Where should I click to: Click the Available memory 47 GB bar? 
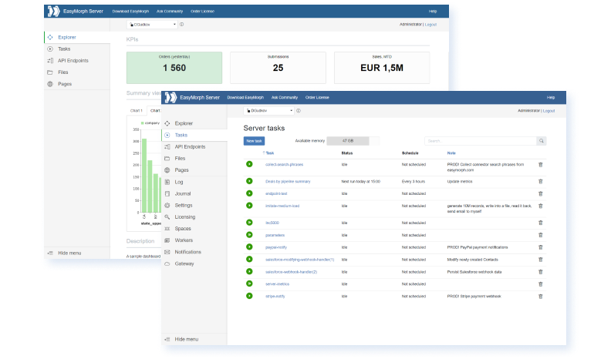353,141
